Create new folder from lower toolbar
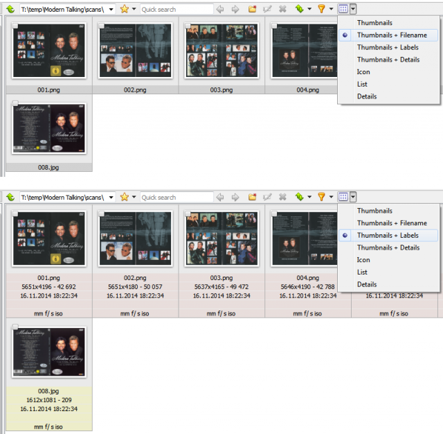This screenshot has height=434, width=443. coord(252,197)
